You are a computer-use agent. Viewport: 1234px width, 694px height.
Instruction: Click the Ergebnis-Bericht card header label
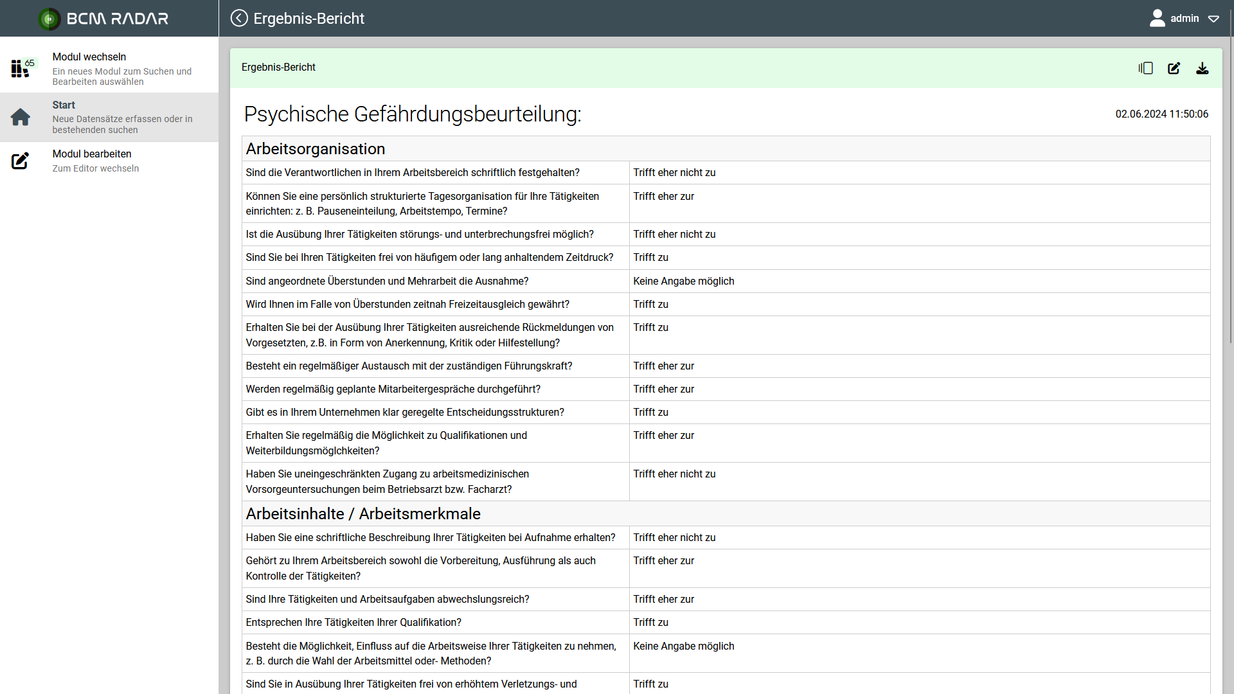(x=278, y=67)
